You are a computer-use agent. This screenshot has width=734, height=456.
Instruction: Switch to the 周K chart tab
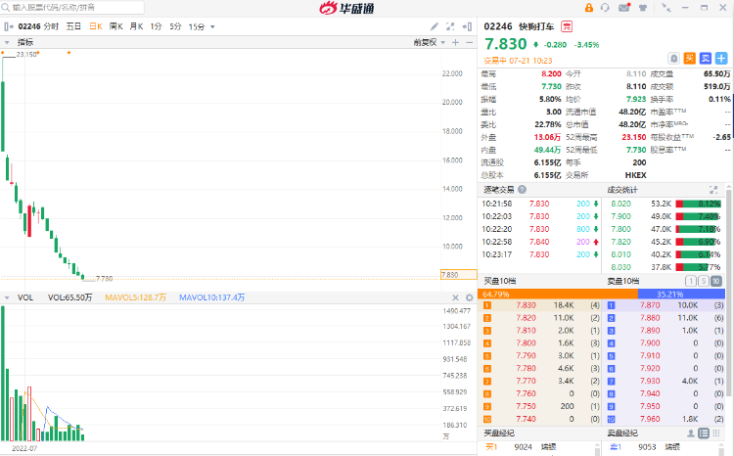(116, 25)
